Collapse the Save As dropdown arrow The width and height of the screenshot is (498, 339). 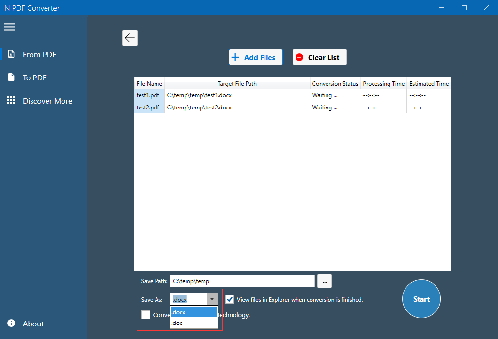212,299
